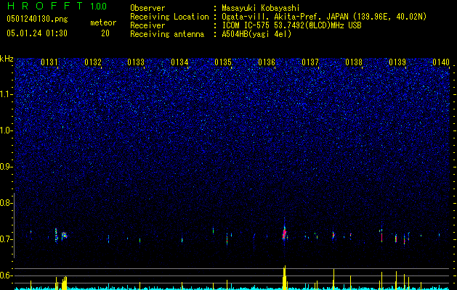Click the 0.9 kHz axis label
The image size is (457, 290).
6,167
